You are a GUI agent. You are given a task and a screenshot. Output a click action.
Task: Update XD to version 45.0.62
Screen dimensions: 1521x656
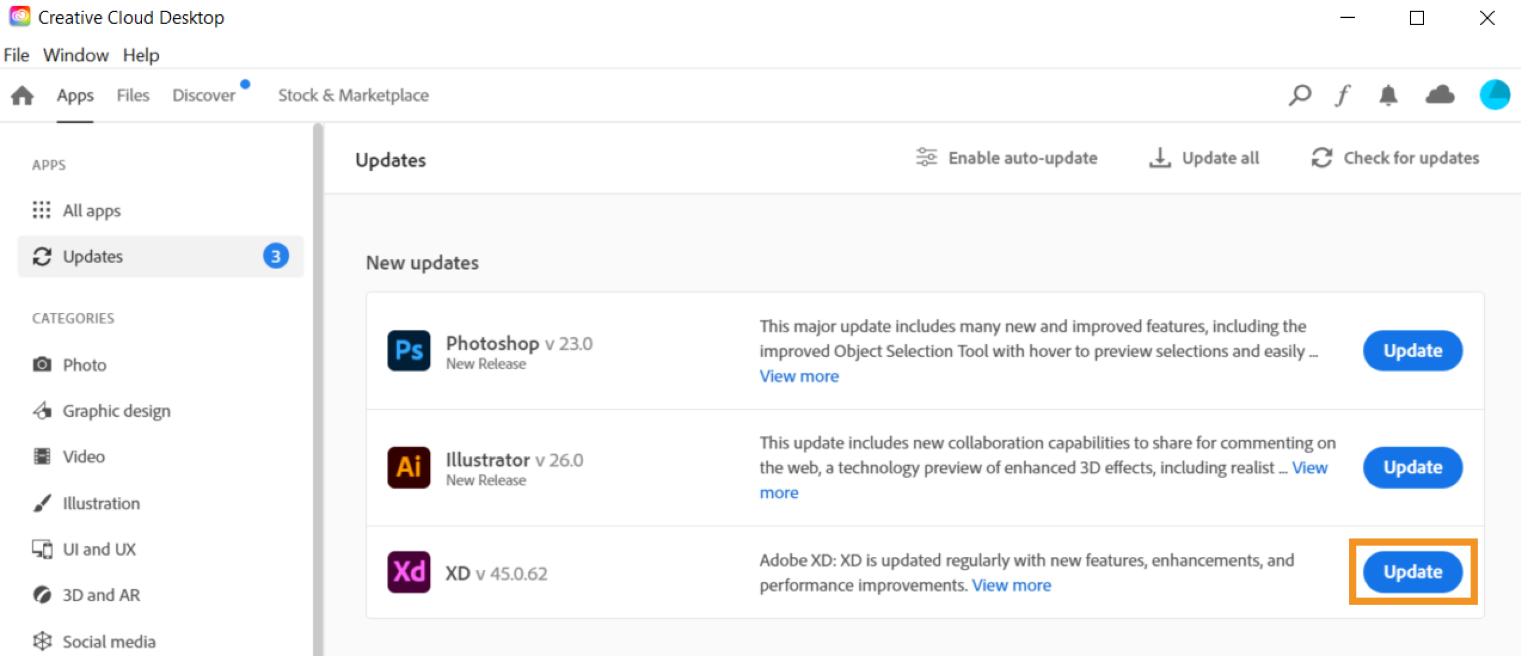coord(1413,572)
